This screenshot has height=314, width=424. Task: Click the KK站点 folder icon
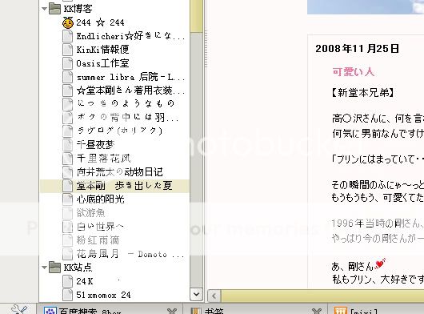(54, 268)
